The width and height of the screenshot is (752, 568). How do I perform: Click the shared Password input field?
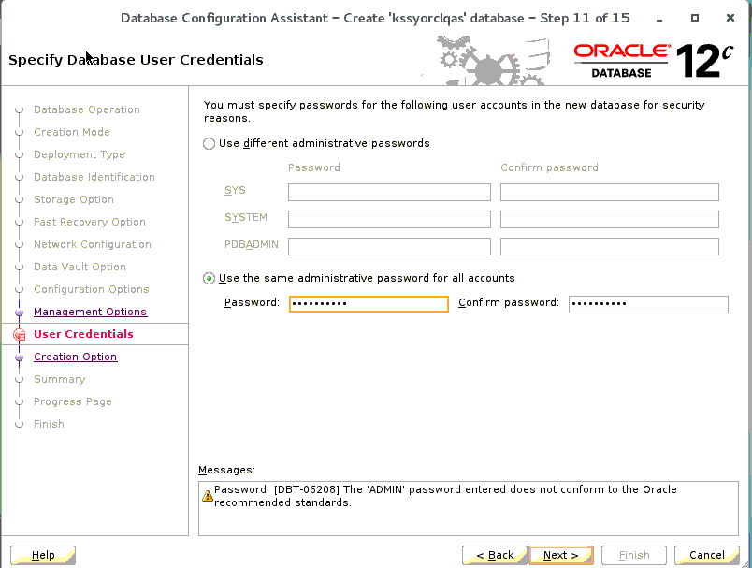coord(369,304)
